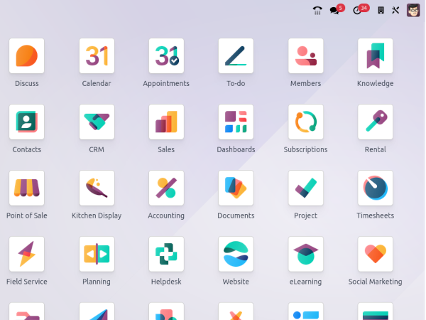
Task: Click the company building icon
Action: 381,11
